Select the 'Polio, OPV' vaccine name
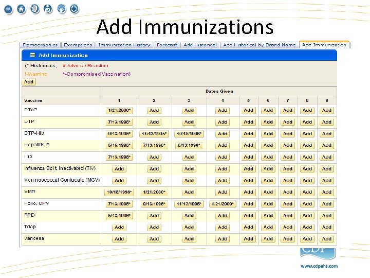The height and width of the screenshot is (278, 370). click(36, 203)
